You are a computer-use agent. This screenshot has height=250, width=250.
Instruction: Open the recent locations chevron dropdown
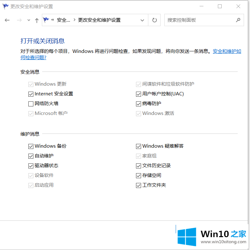pyautogui.click(x=29, y=20)
